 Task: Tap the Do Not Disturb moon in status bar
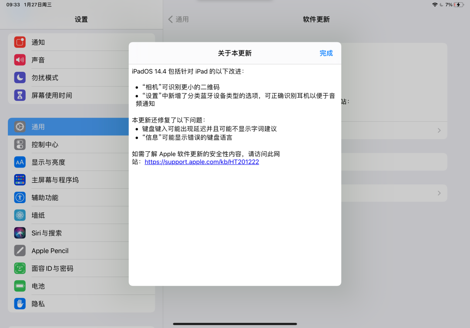pyautogui.click(x=441, y=5)
